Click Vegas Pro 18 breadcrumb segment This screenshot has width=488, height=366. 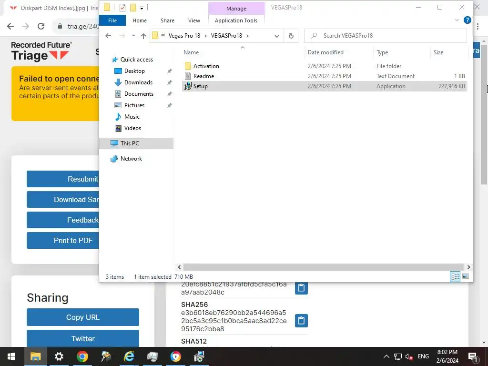pyautogui.click(x=184, y=36)
